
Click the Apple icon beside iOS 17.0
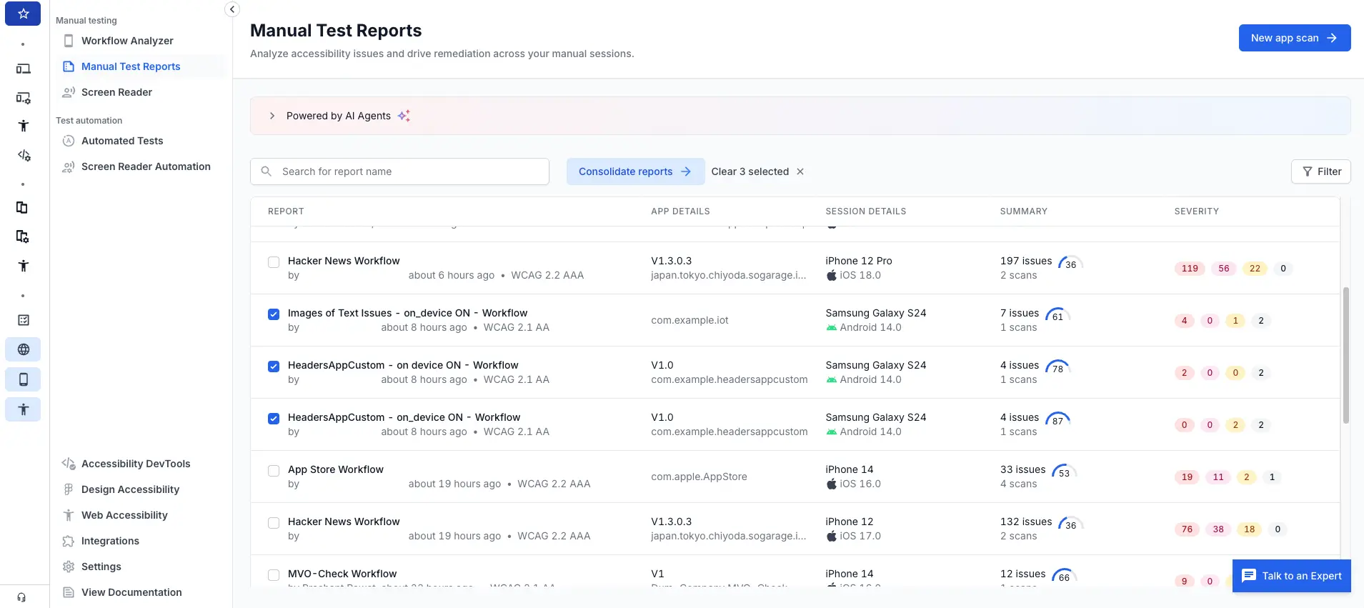pos(832,536)
